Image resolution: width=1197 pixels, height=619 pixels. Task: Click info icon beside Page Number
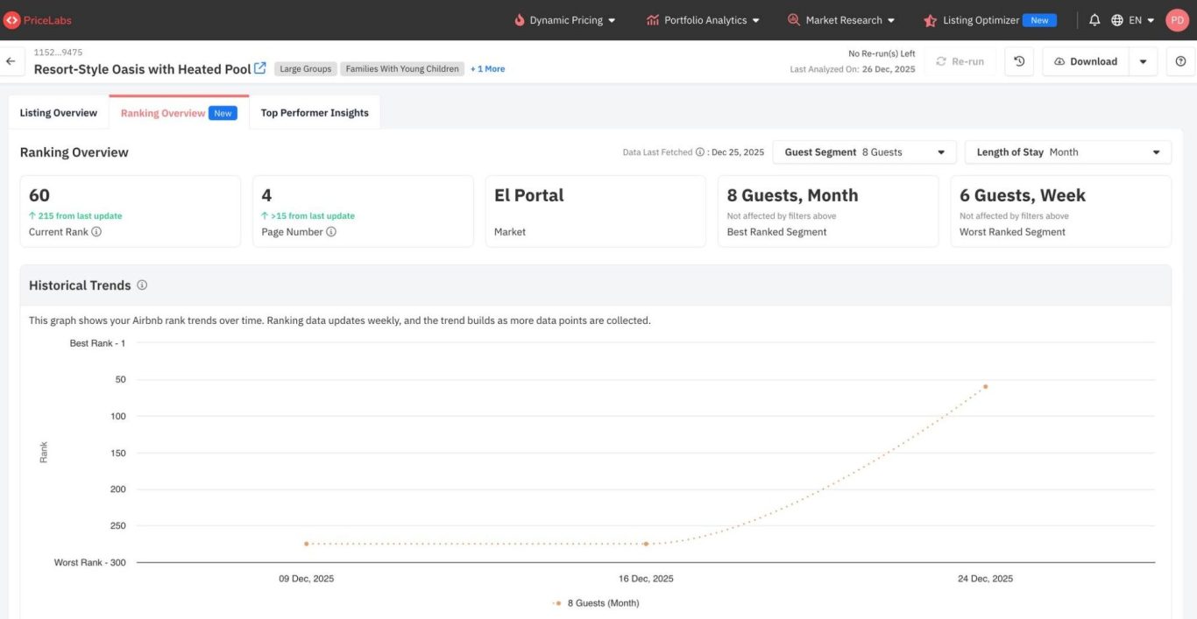pos(331,232)
